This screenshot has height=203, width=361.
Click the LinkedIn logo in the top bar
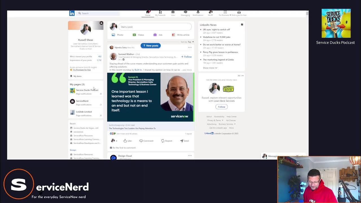point(72,13)
